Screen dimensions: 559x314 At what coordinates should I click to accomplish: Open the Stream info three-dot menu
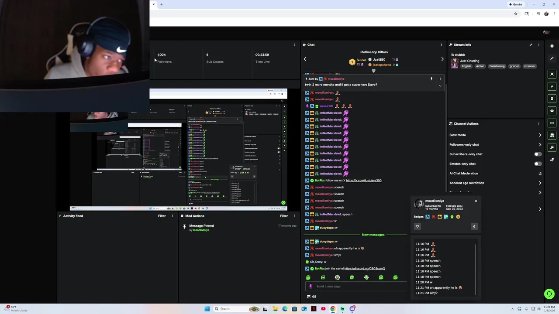click(539, 44)
